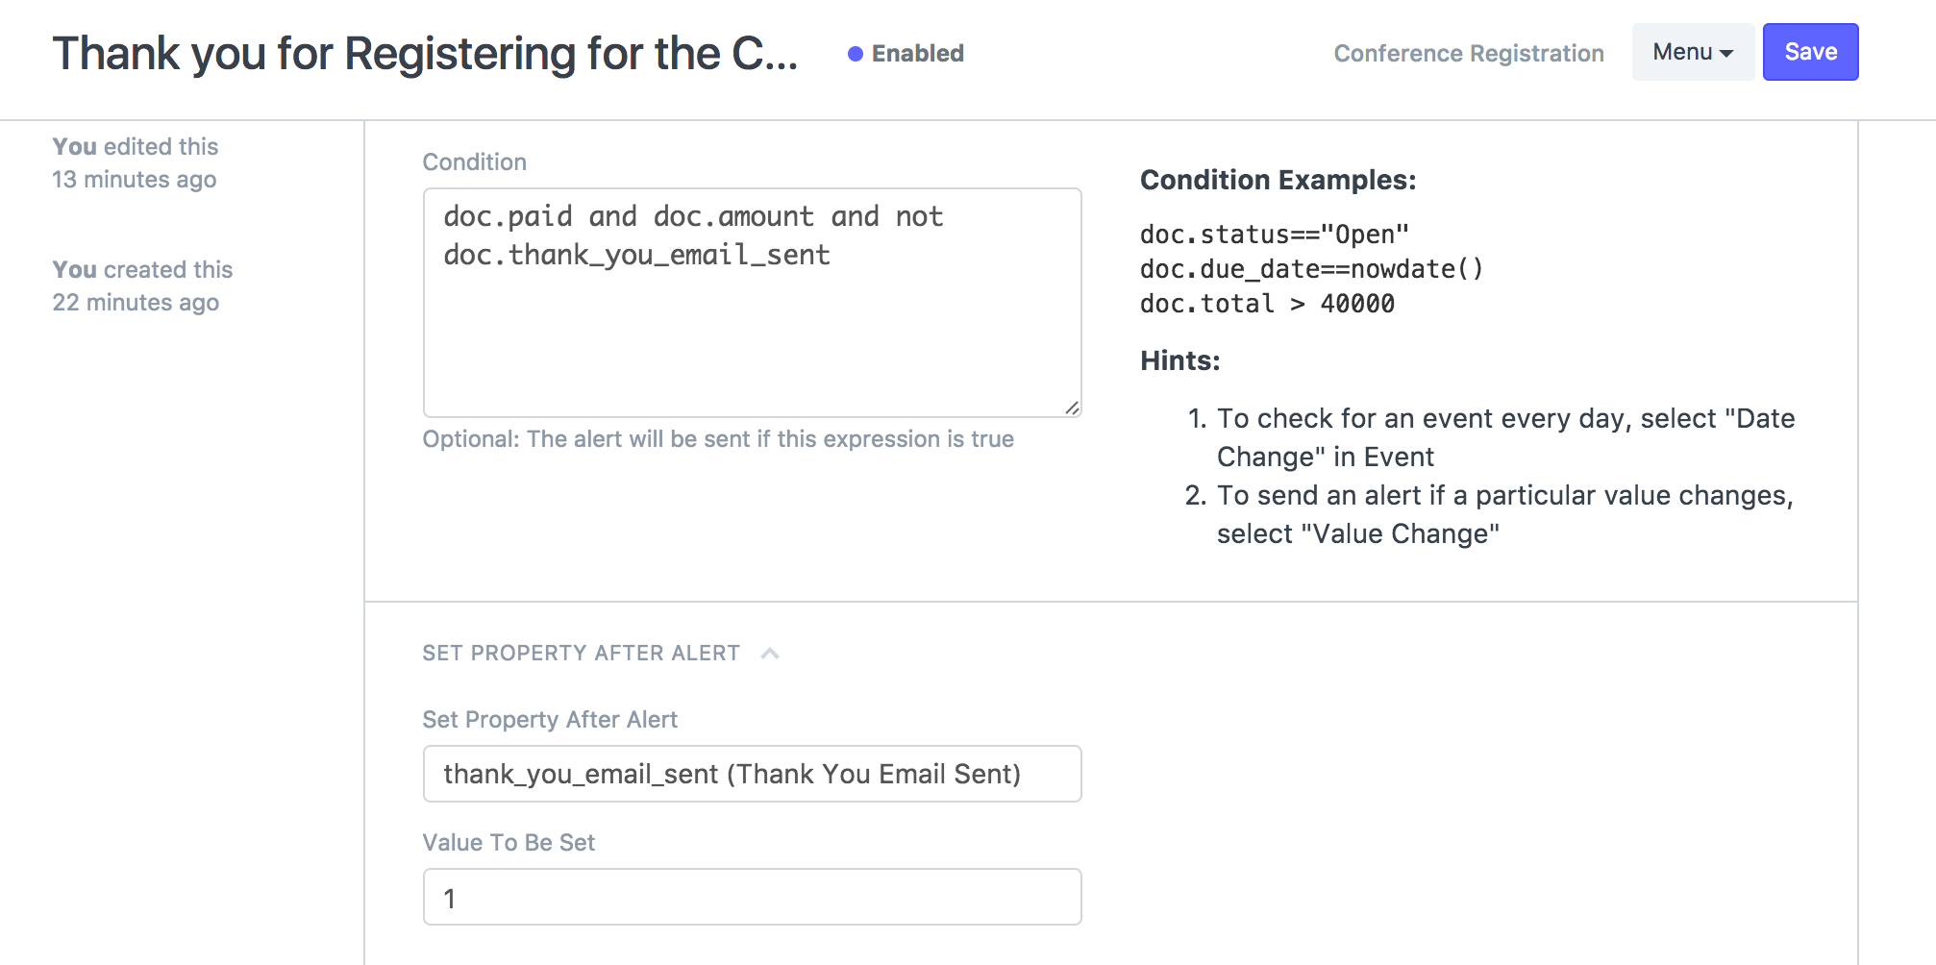Select the thank_you_email_sent property field

[752, 774]
